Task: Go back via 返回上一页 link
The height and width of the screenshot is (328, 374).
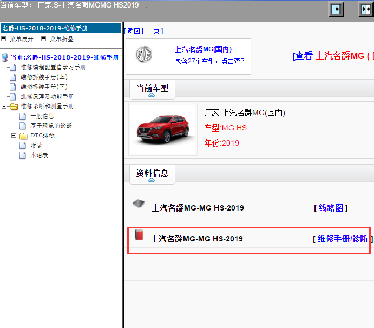Action: click(x=143, y=31)
